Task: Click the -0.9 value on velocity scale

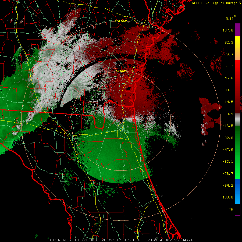Action: tap(229, 114)
